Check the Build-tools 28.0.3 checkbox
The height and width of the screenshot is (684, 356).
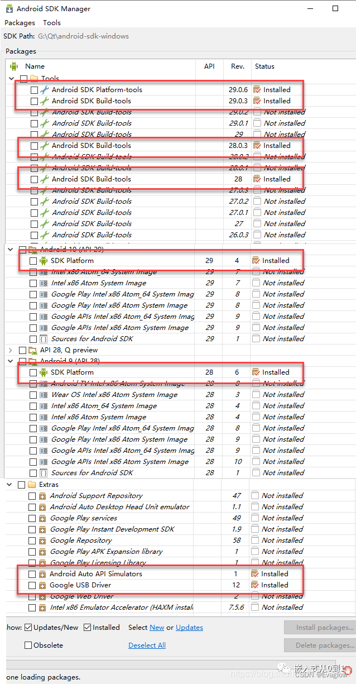(34, 146)
